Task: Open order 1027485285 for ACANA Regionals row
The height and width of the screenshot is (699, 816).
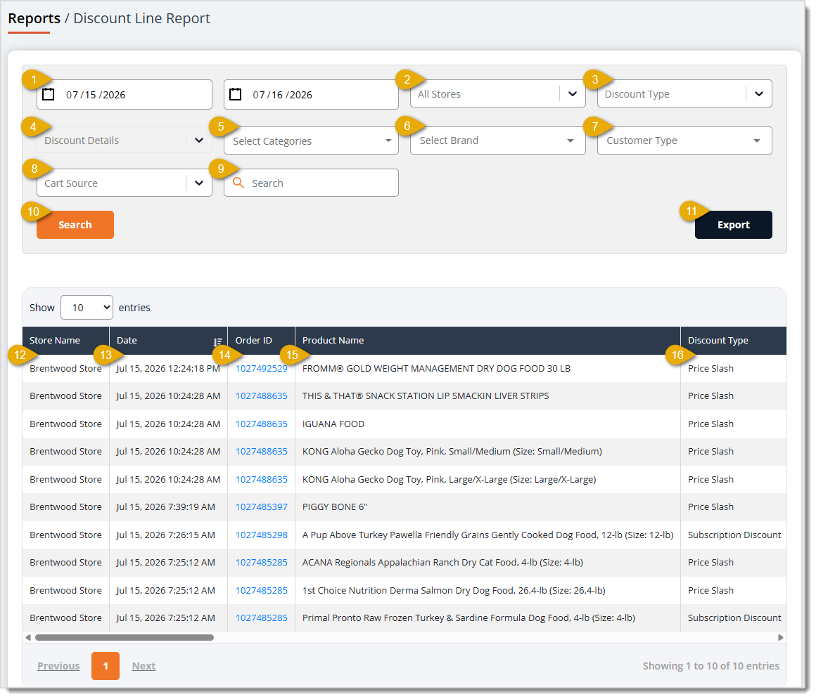Action: tap(261, 562)
